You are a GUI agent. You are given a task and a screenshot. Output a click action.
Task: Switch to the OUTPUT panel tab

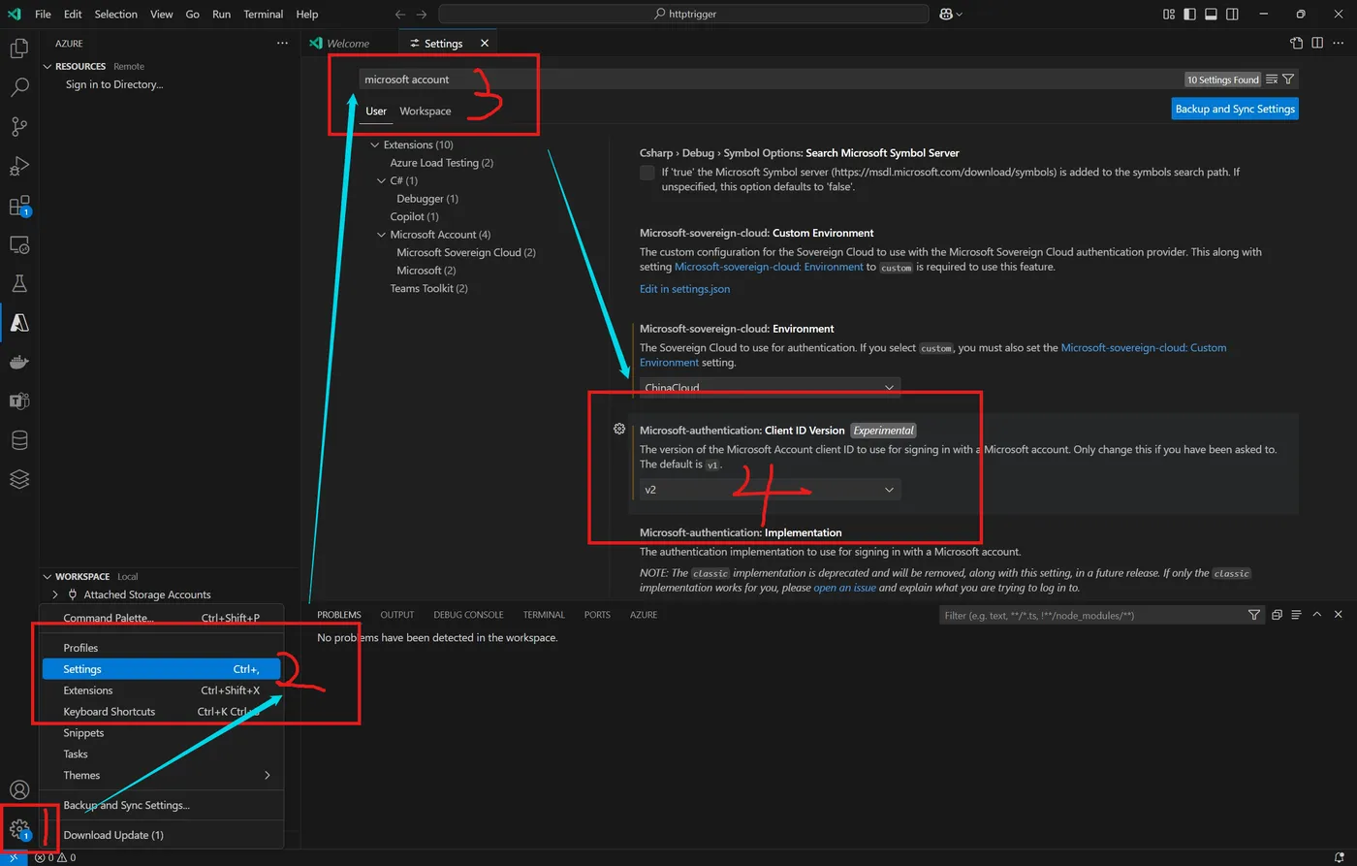[x=397, y=615]
